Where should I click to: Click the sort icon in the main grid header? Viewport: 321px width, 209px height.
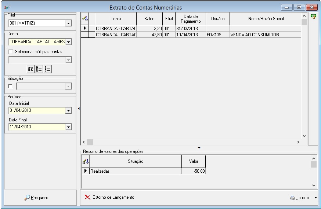pos(84,19)
